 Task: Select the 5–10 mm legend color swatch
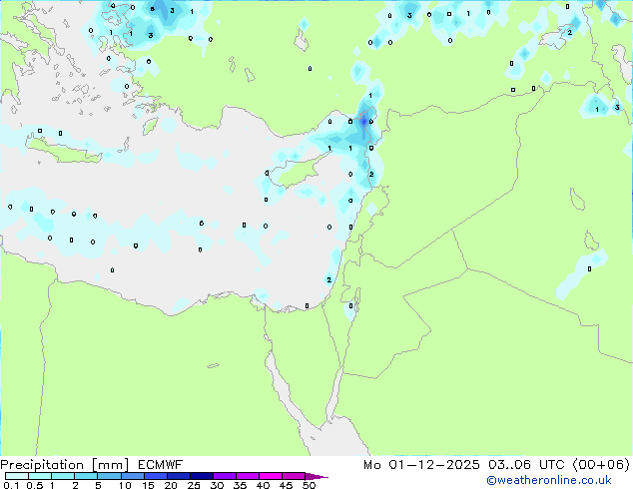click(109, 476)
